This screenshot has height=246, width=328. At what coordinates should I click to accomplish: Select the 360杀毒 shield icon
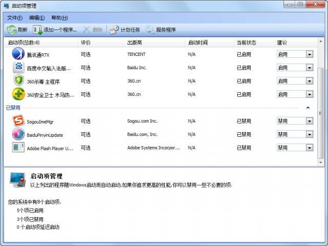[18, 80]
